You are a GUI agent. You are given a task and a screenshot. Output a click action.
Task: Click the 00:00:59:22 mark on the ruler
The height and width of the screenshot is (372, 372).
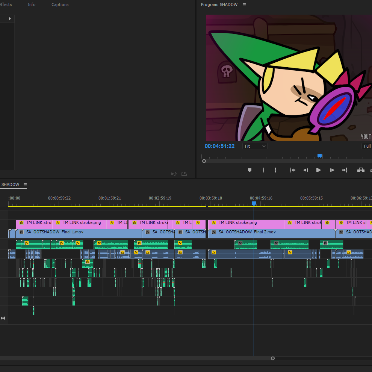click(59, 198)
